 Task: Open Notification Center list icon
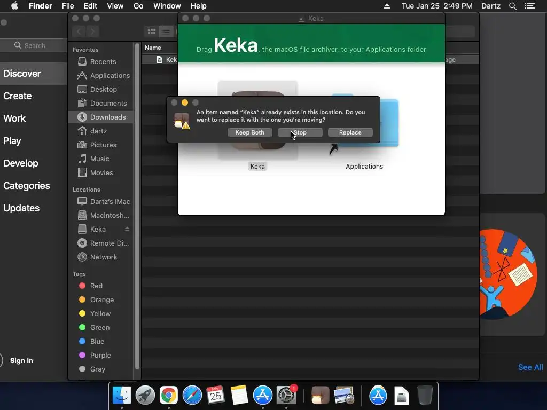click(530, 6)
